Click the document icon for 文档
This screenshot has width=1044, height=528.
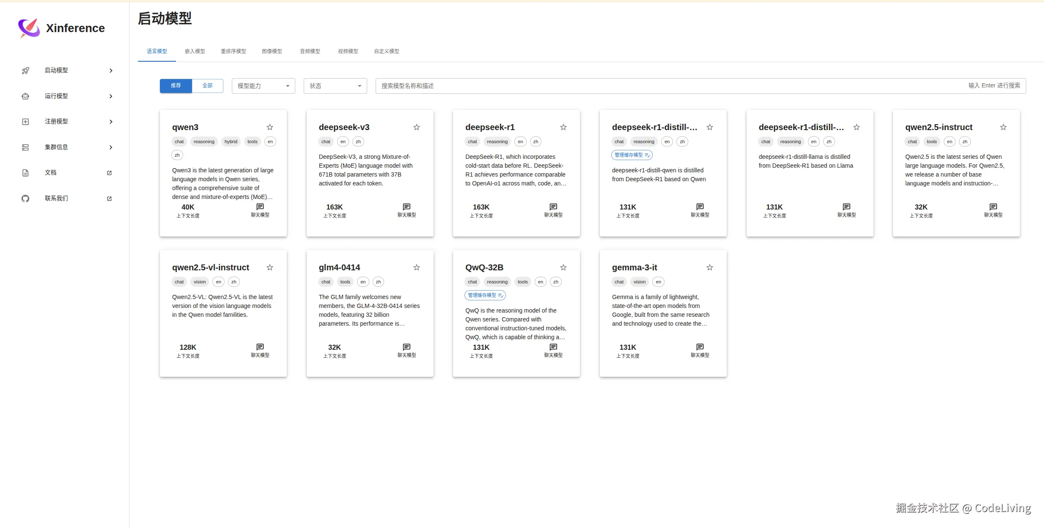[25, 173]
